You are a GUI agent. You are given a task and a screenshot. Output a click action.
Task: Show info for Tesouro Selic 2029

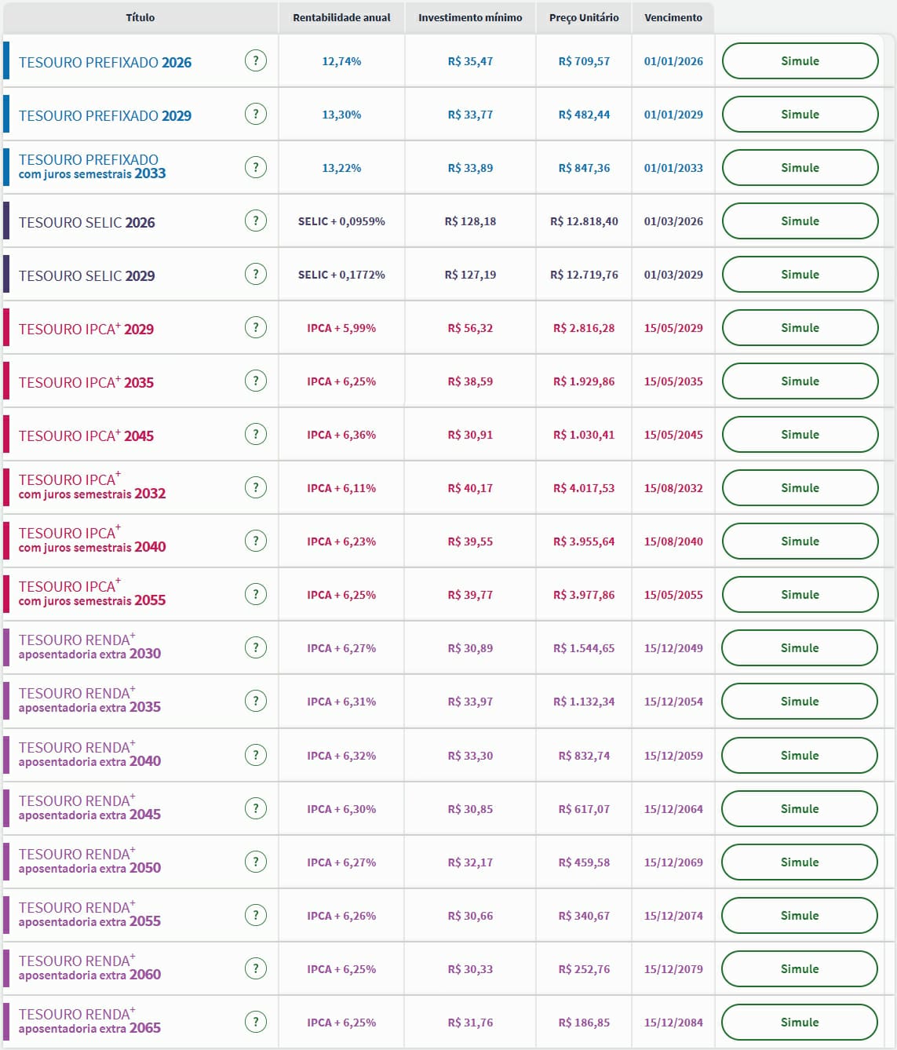256,274
